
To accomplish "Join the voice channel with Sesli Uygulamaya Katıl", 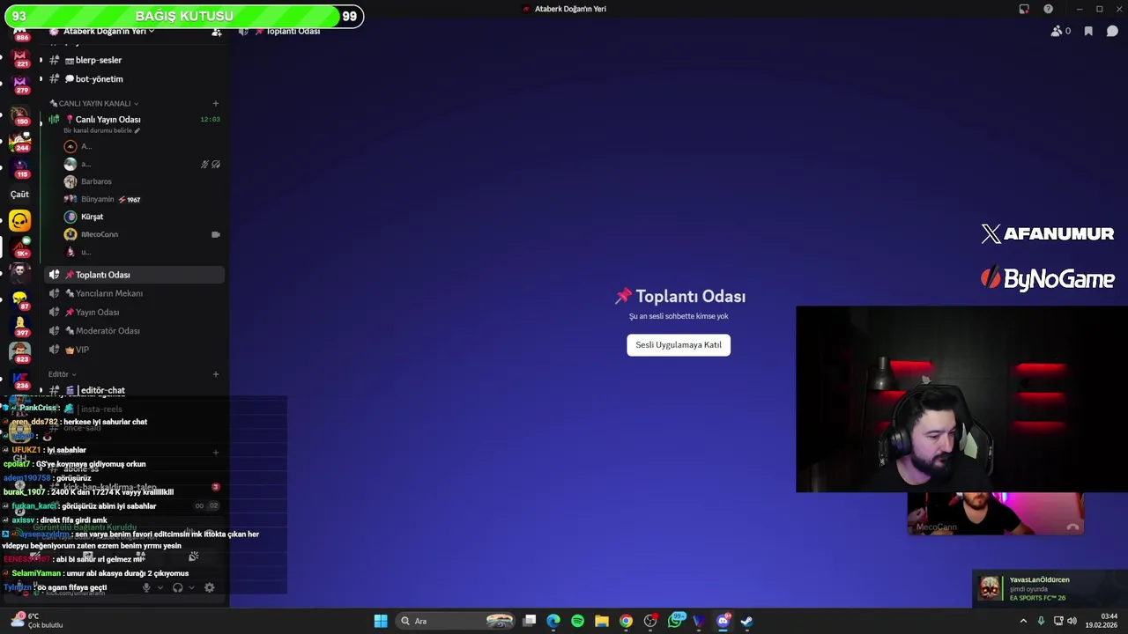I will coord(679,344).
